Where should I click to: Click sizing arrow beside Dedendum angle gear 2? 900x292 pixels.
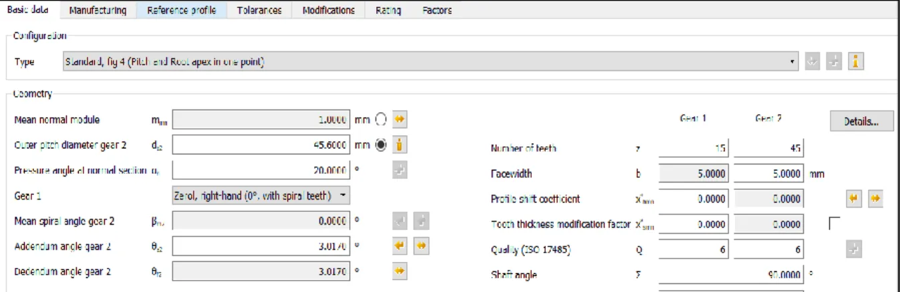tap(400, 271)
